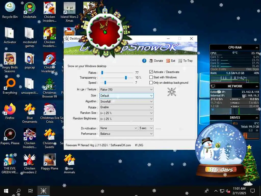Open taskbar Search magnifier
Image resolution: width=261 pixels, height=196 pixels.
18,191
